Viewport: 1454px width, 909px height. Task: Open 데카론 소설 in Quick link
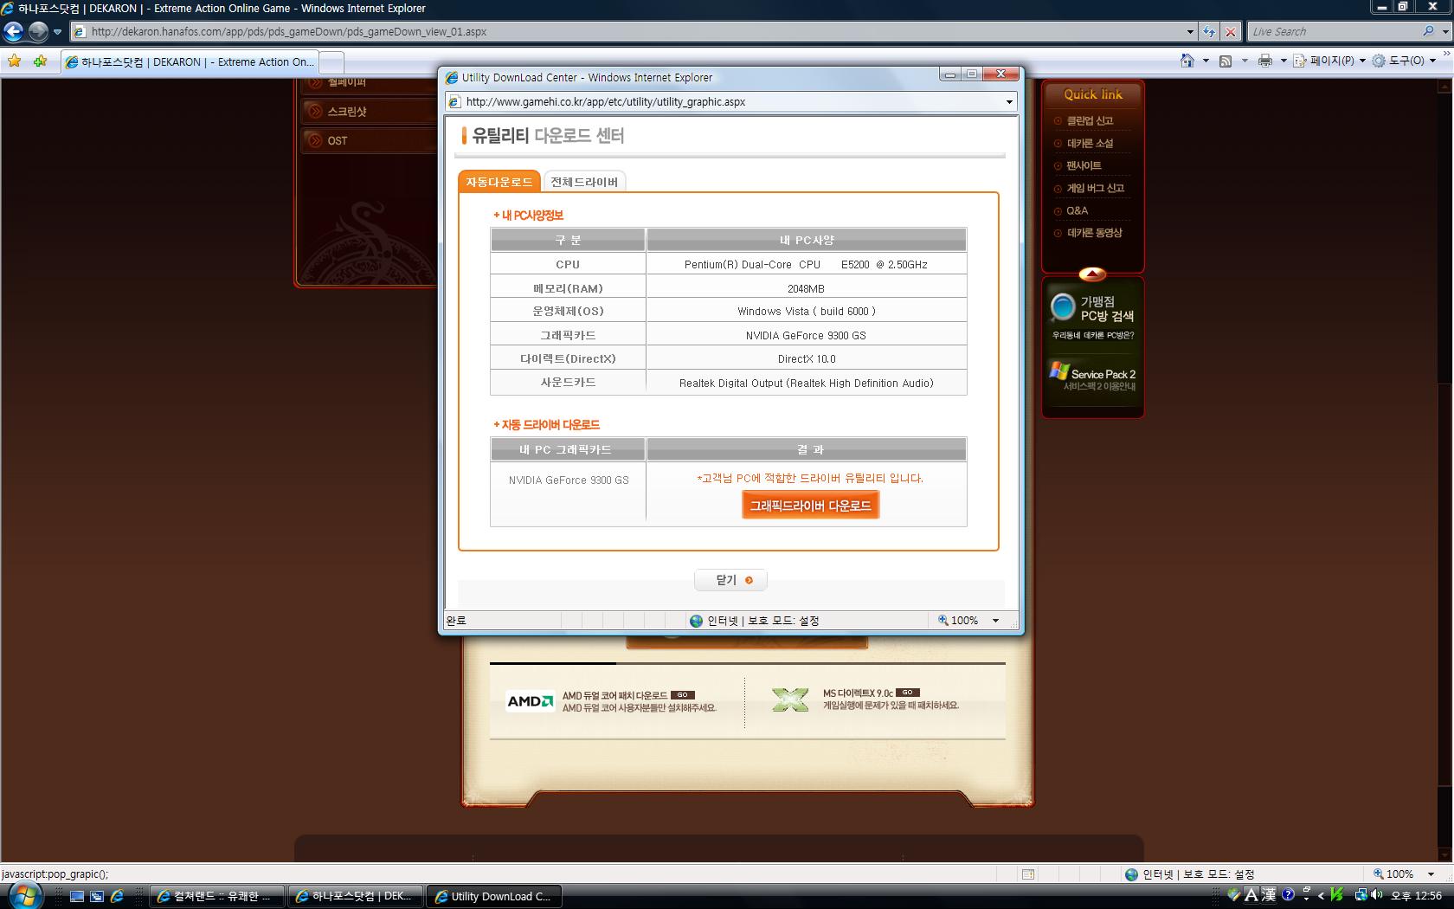click(1090, 144)
